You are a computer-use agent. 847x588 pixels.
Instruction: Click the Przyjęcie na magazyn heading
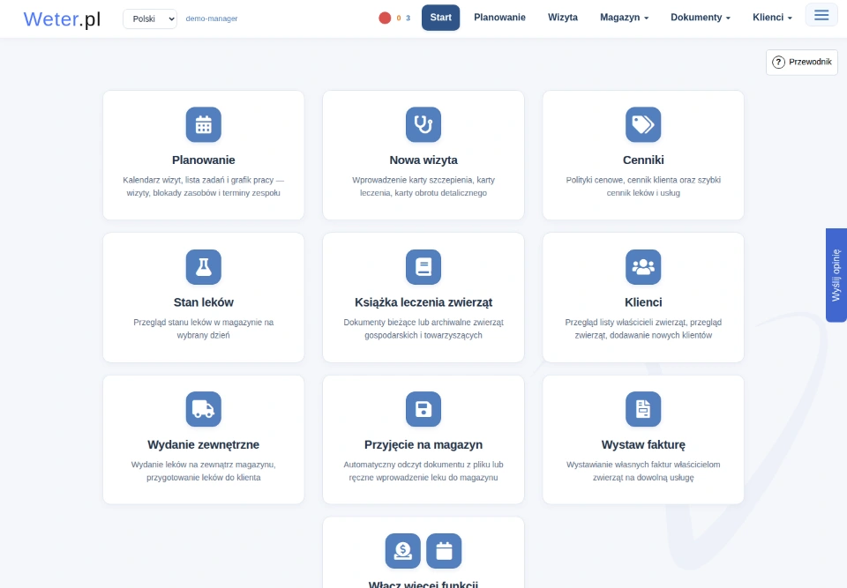pos(423,444)
